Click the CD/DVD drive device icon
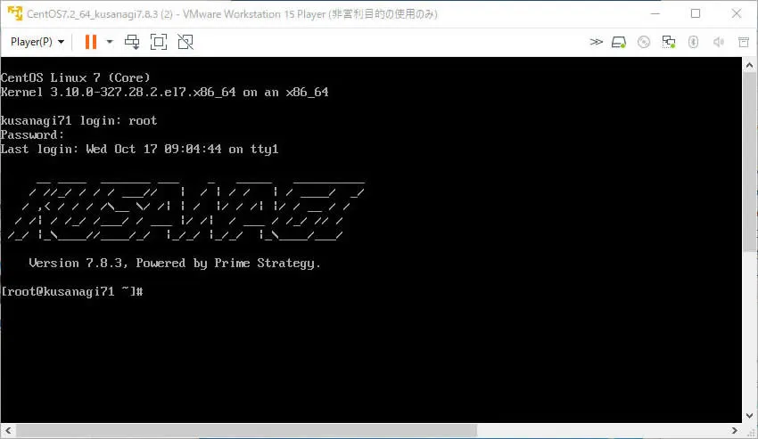Viewport: 758px width, 439px height. pos(644,42)
